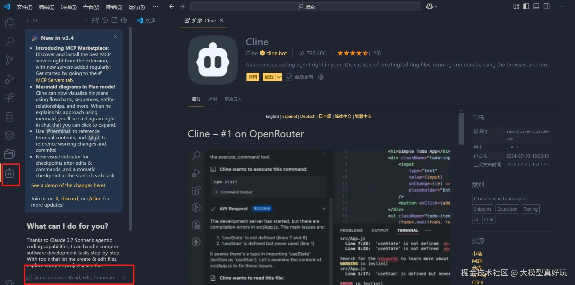The image size is (575, 285).
Task: Open Source Control in Activity Bar
Action: (9, 60)
